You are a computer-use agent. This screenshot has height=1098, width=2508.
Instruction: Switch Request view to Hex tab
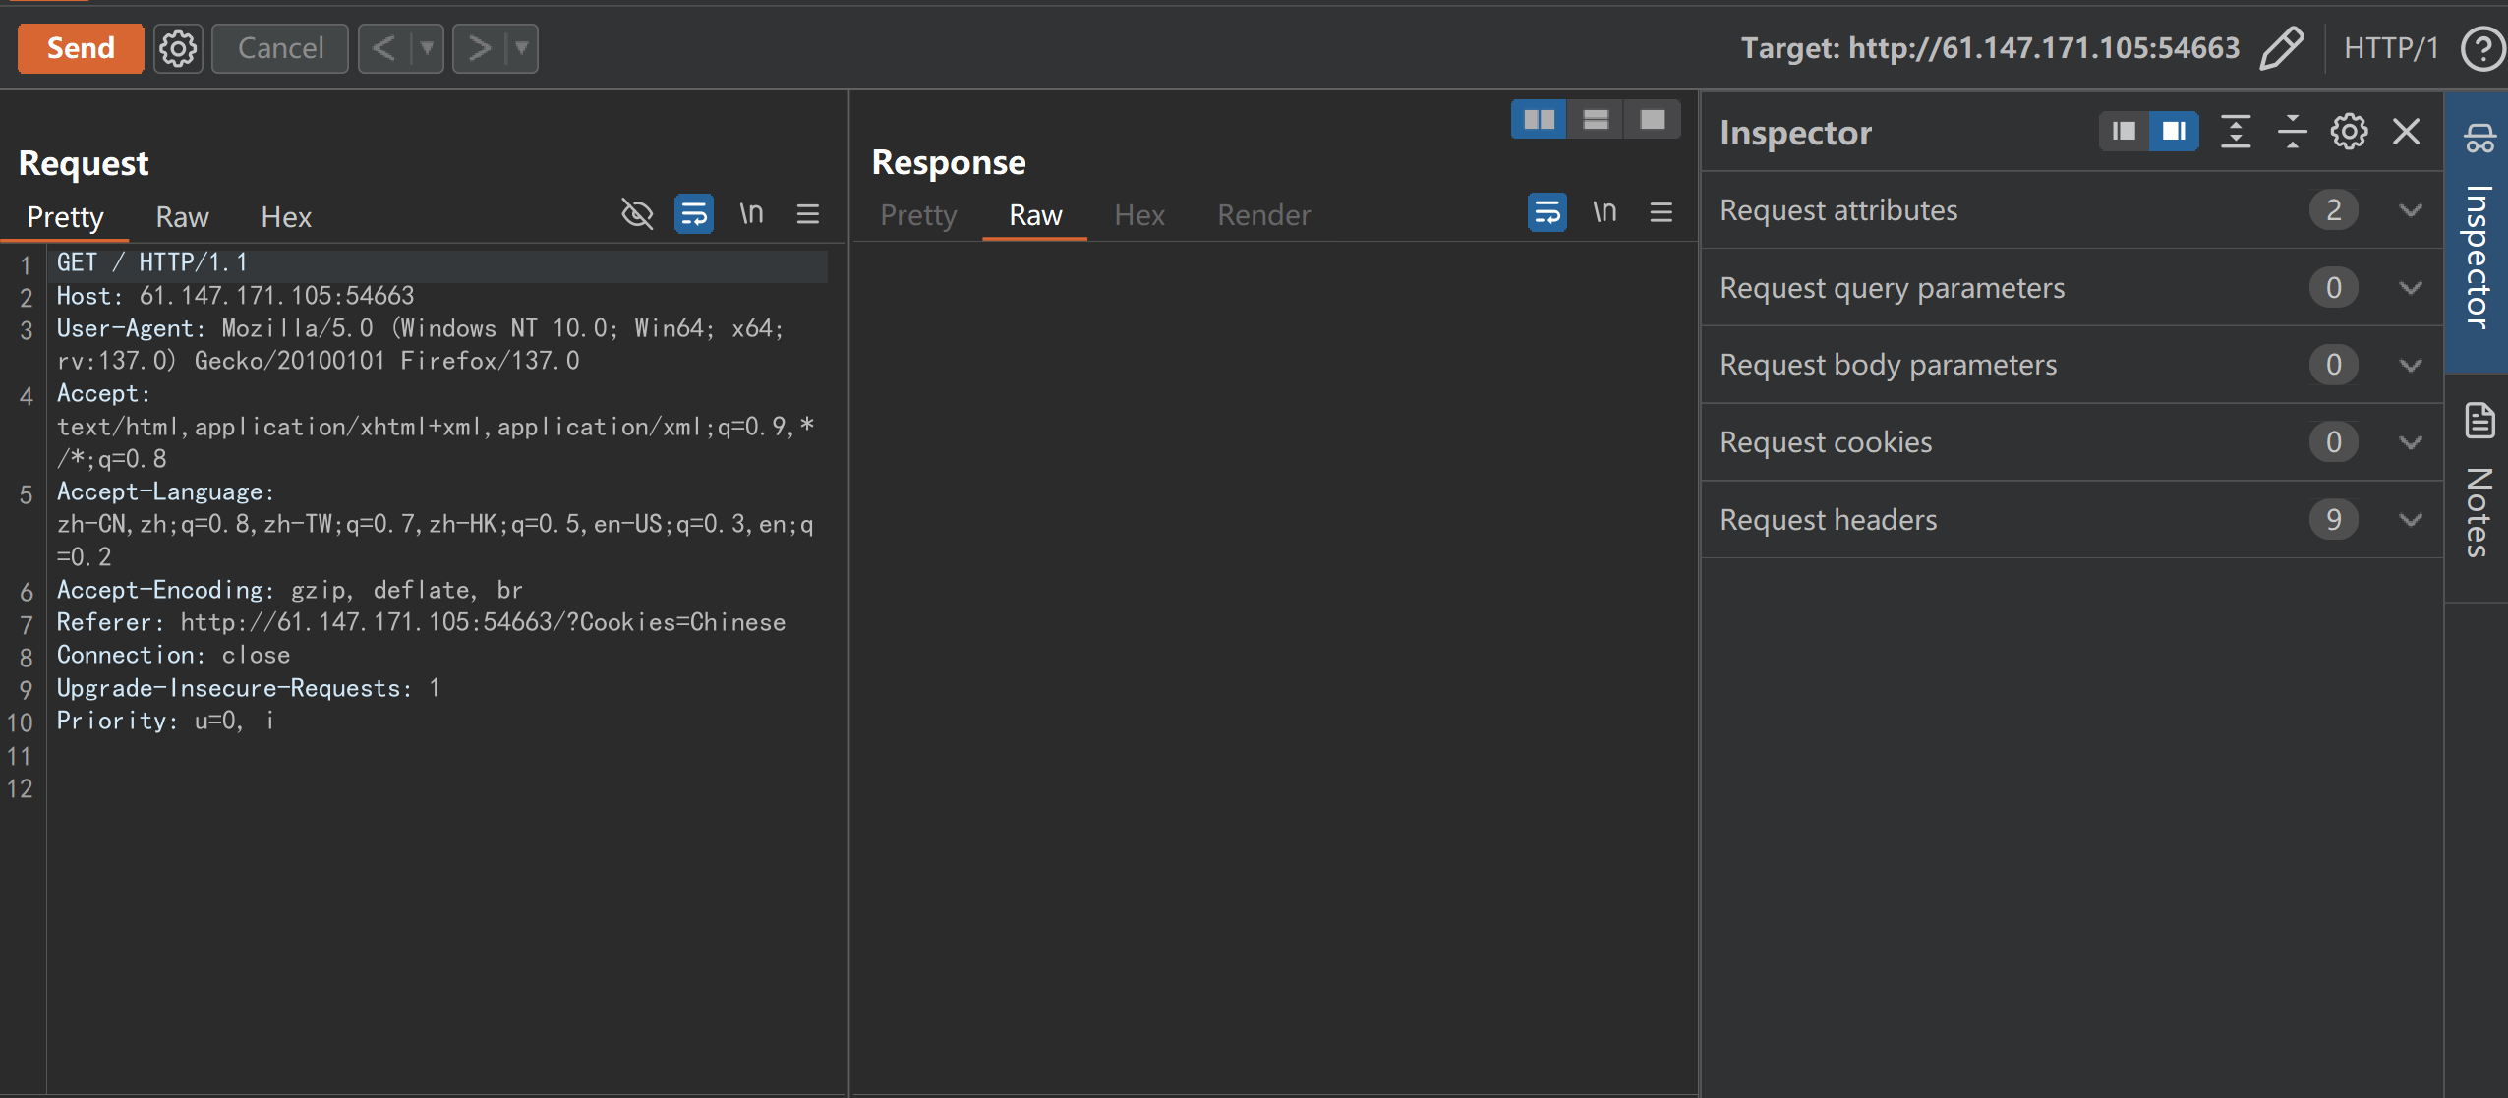pyautogui.click(x=286, y=217)
